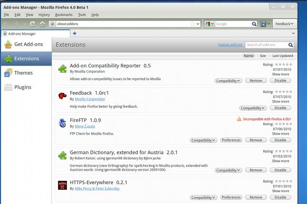Open HTTPS-Everywhere Preferences
This screenshot has height=204, width=307.
[231, 197]
